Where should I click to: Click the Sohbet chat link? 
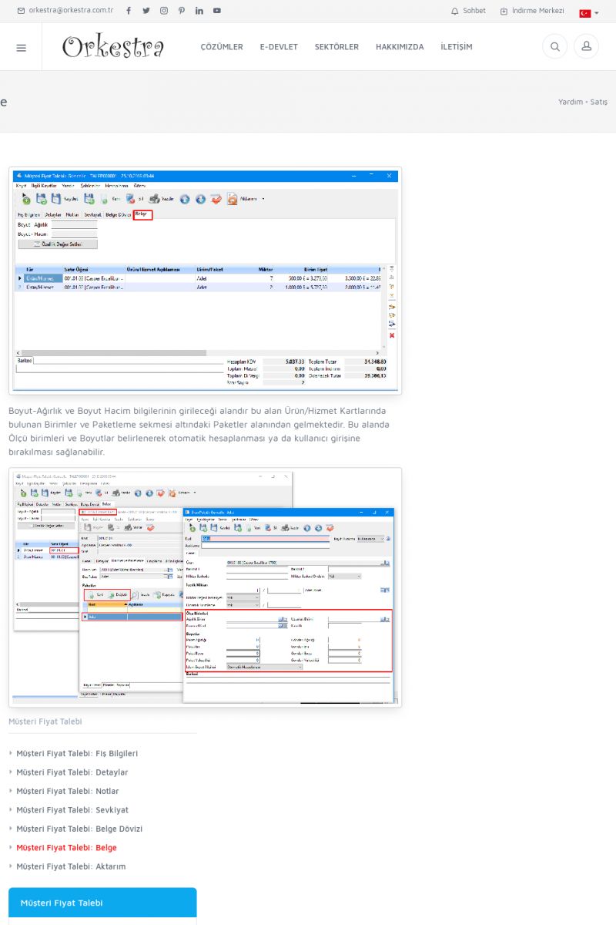click(468, 11)
